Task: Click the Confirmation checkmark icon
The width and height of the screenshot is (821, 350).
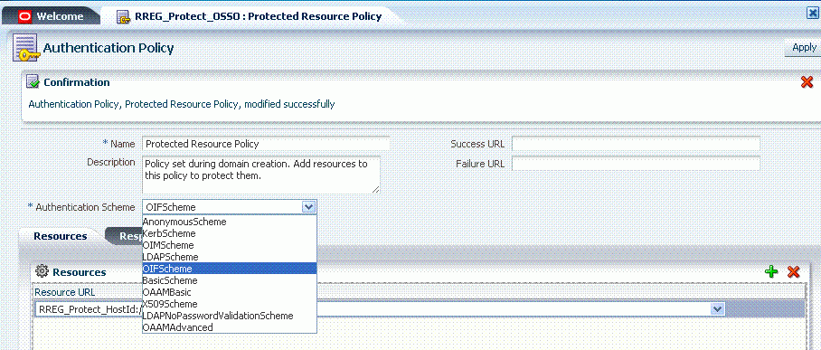Action: pos(33,82)
